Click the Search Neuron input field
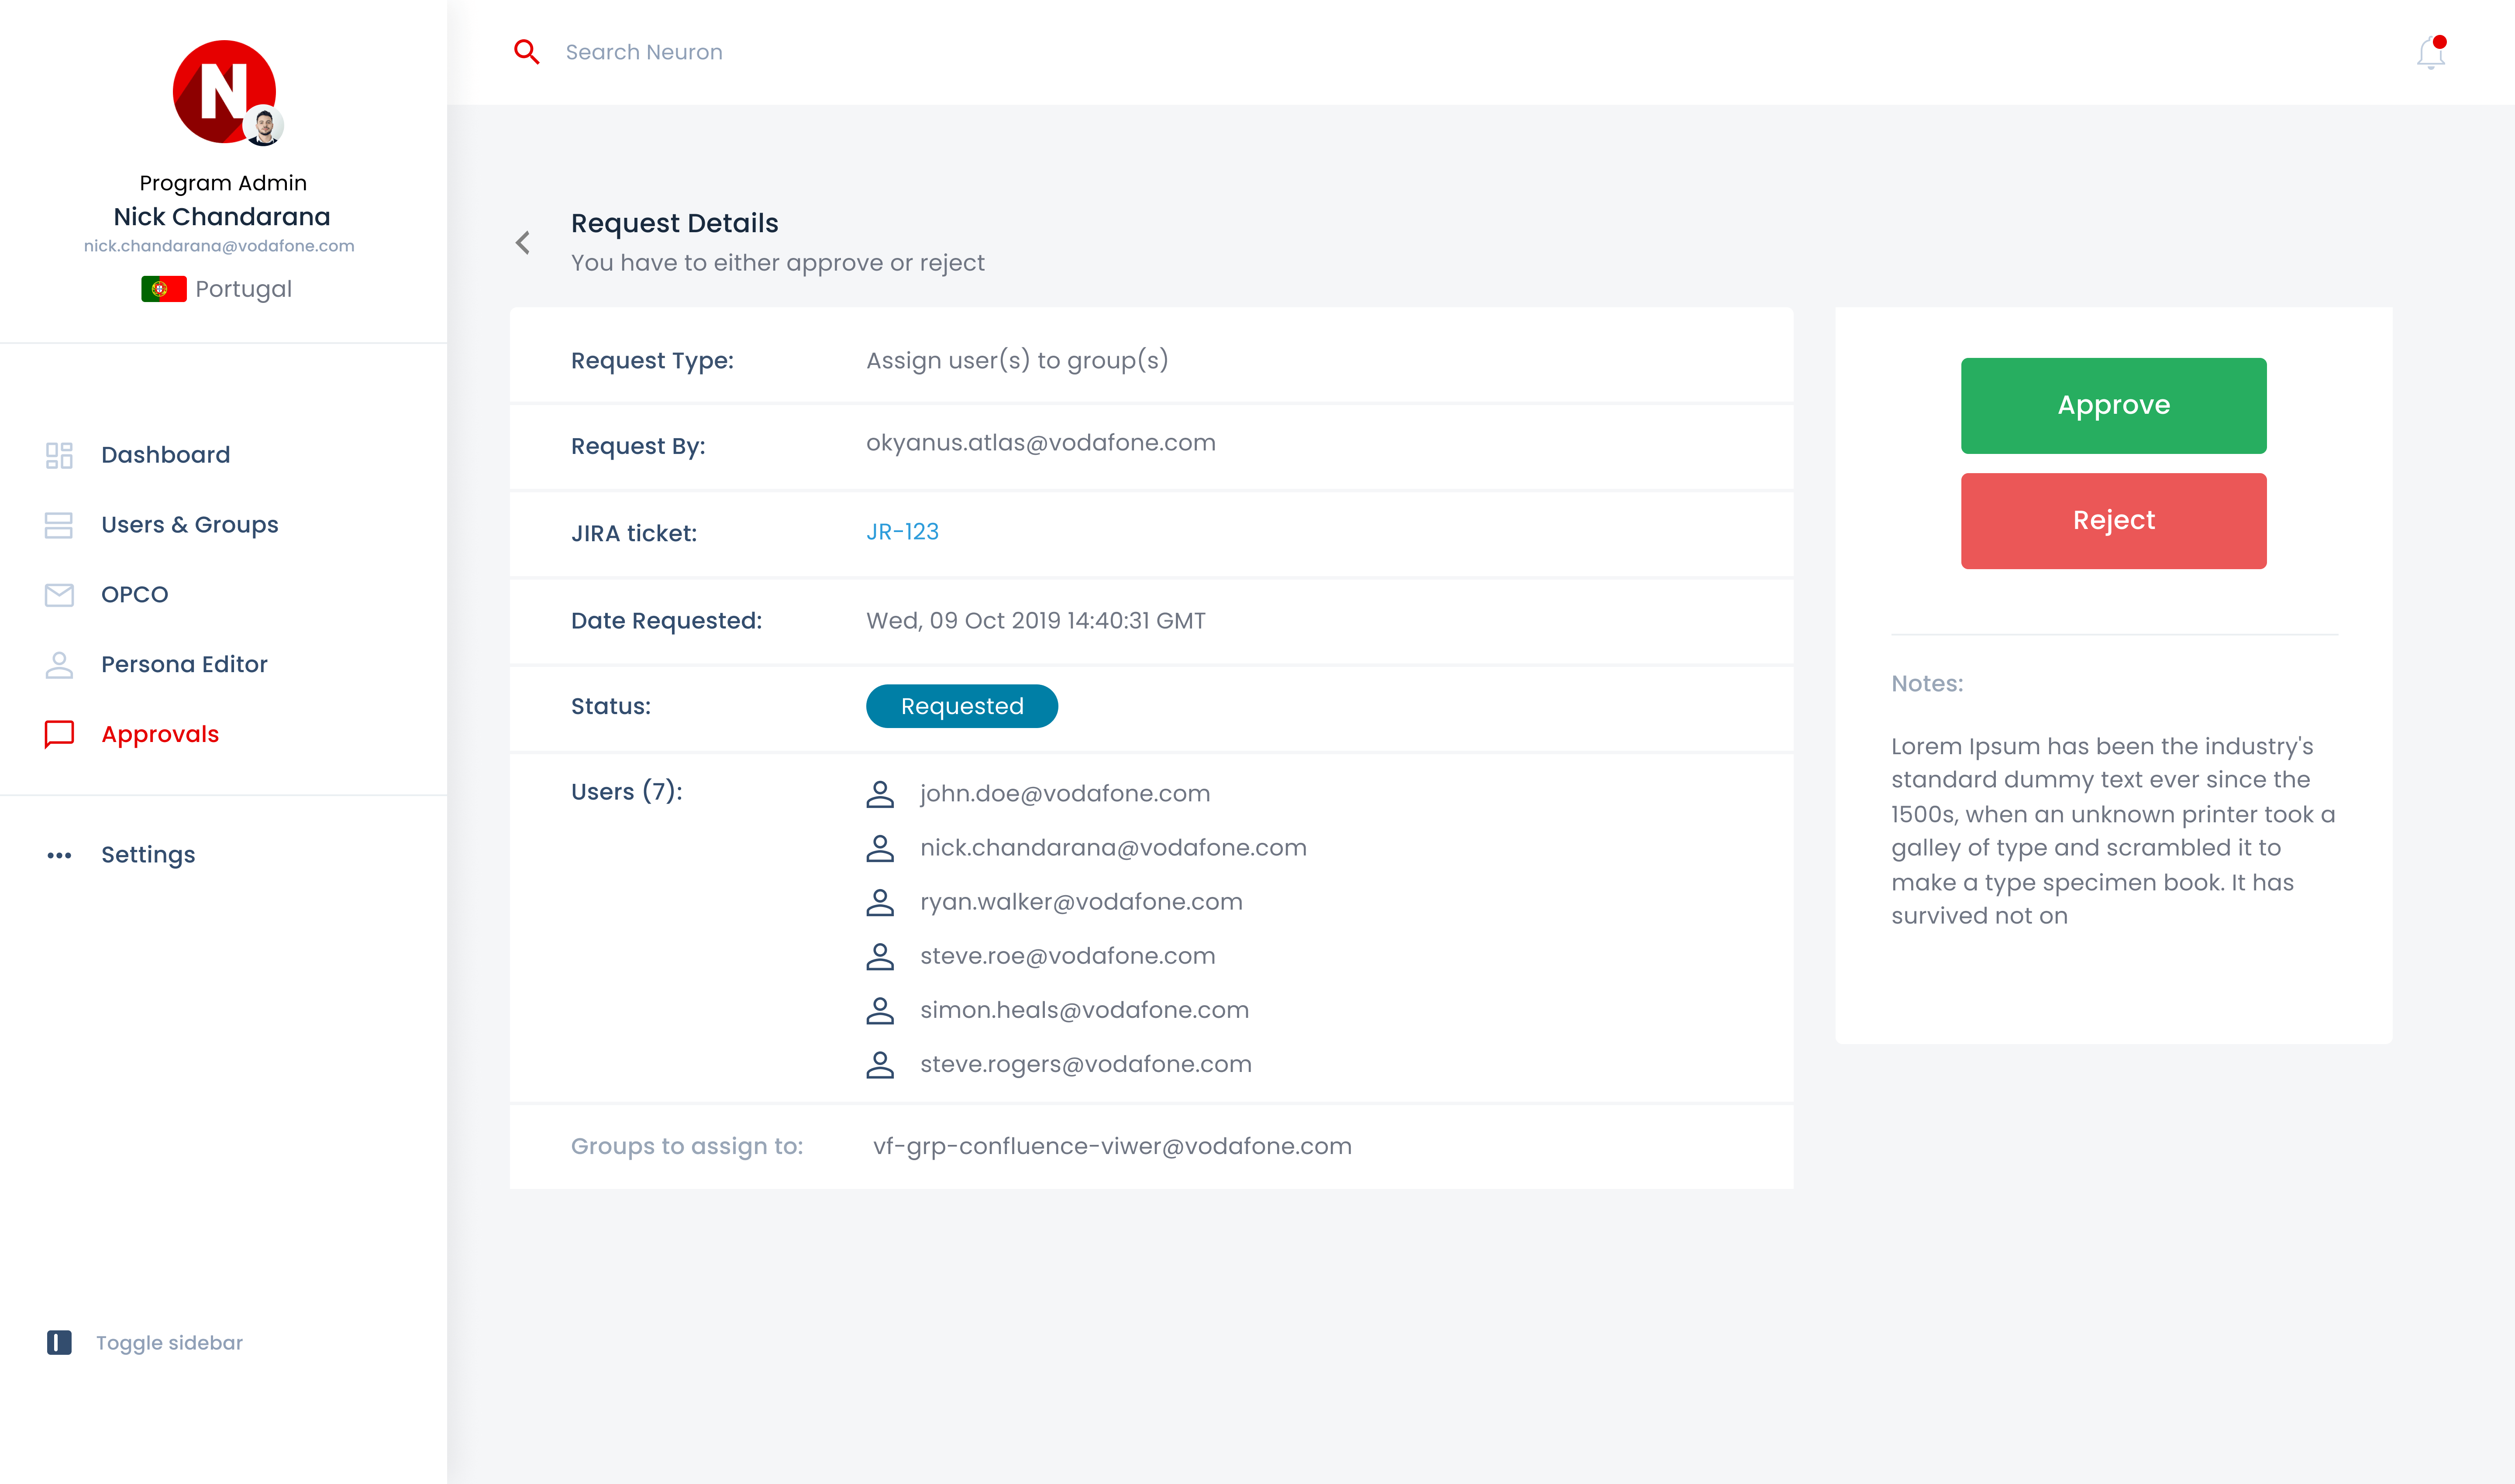Image resolution: width=2515 pixels, height=1484 pixels. [644, 52]
